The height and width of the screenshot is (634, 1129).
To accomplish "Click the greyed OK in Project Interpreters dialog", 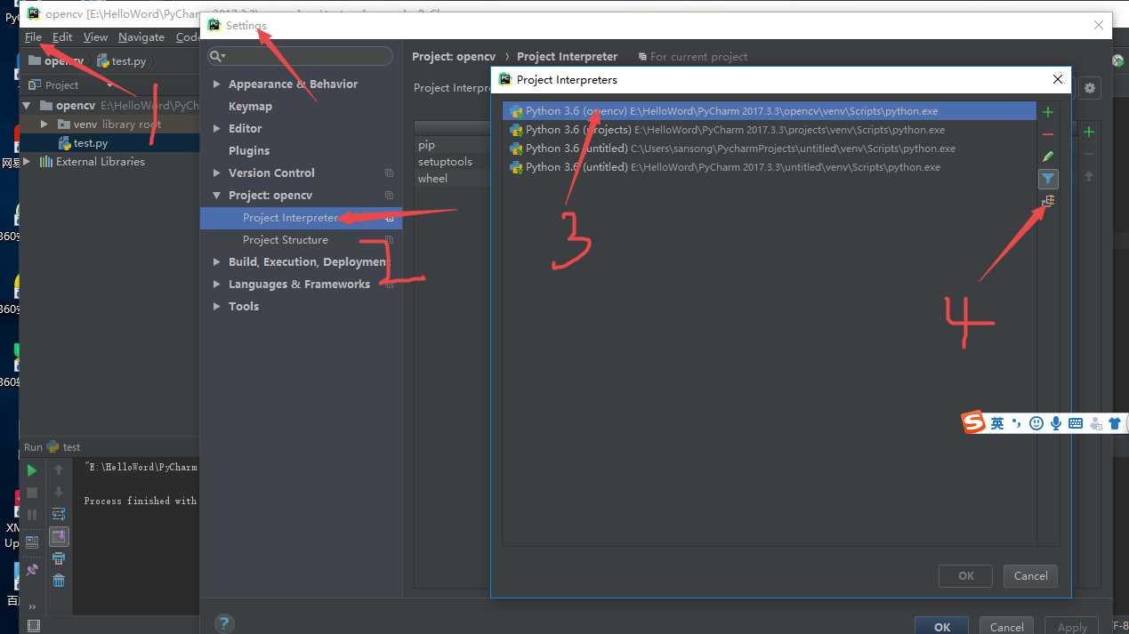I will pyautogui.click(x=966, y=576).
